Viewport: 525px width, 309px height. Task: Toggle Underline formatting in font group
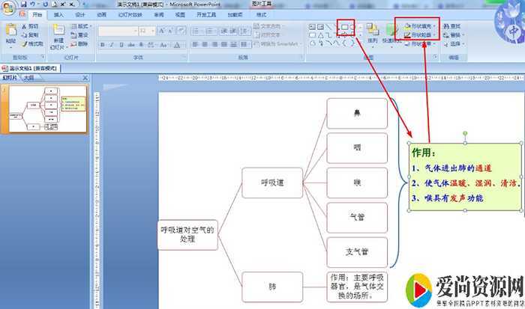[121, 44]
